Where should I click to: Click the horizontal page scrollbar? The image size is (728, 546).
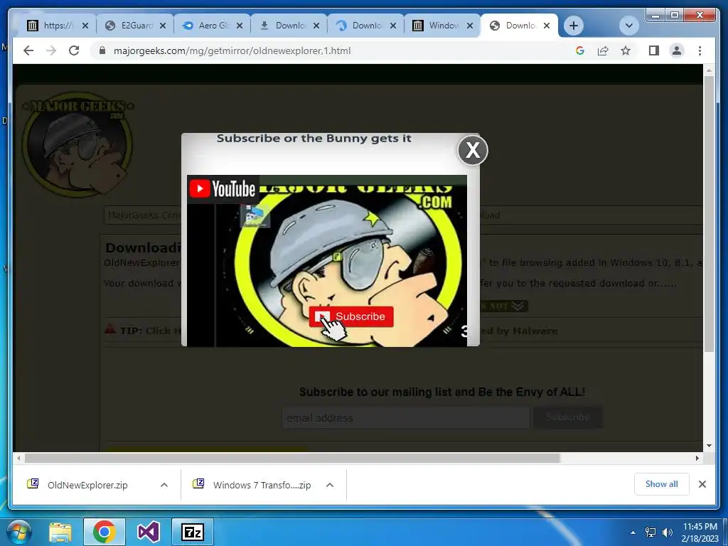(x=292, y=459)
